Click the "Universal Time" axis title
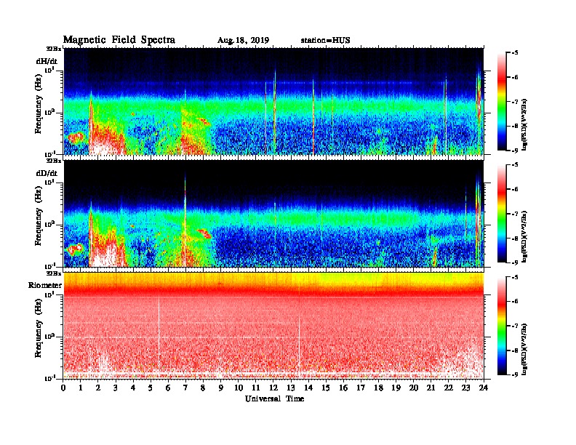 pyautogui.click(x=275, y=398)
